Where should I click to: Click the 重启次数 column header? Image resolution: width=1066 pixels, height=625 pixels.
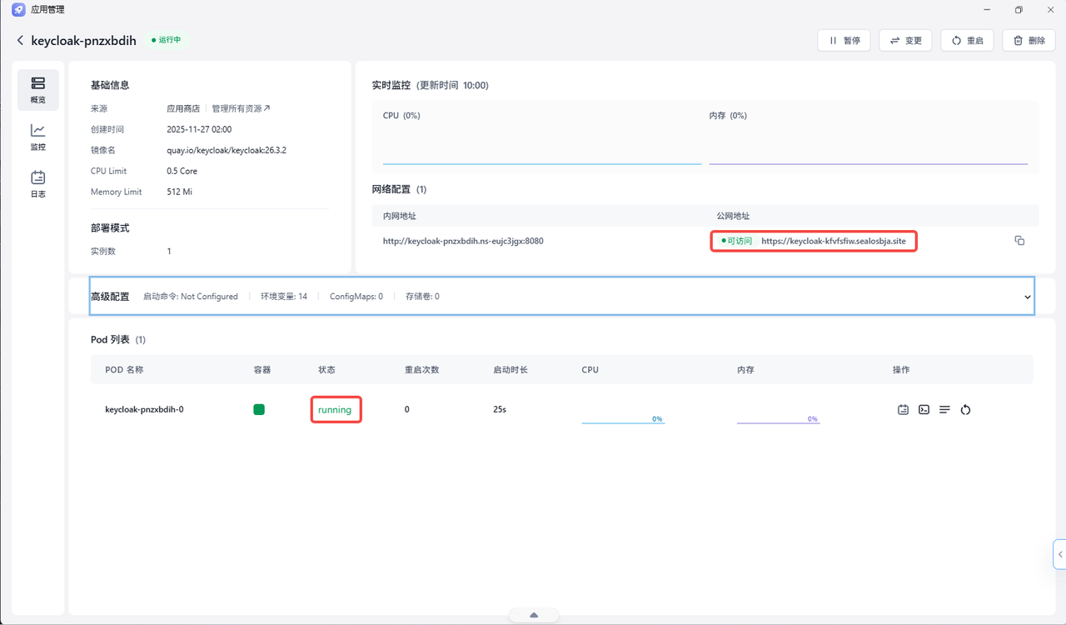coord(421,369)
